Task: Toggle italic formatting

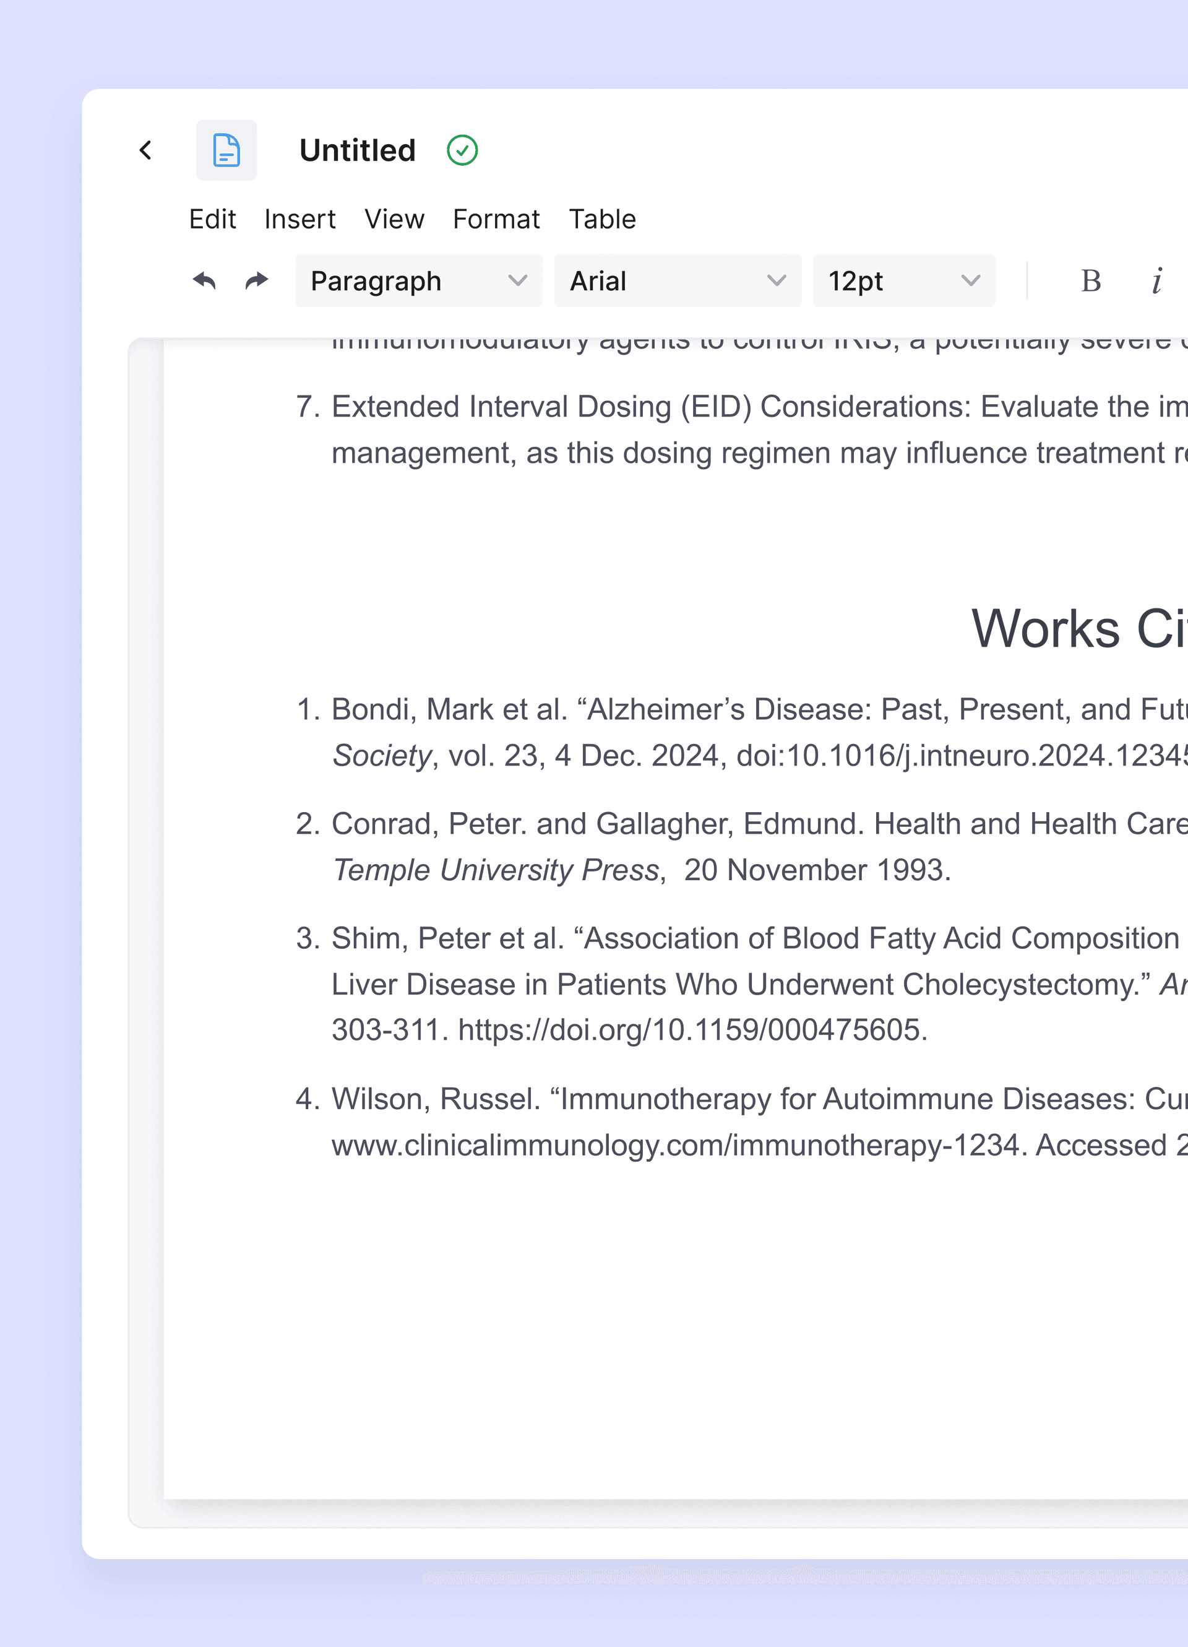Action: pos(1158,281)
